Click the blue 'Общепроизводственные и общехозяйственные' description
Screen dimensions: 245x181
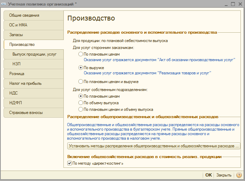coord(153,132)
